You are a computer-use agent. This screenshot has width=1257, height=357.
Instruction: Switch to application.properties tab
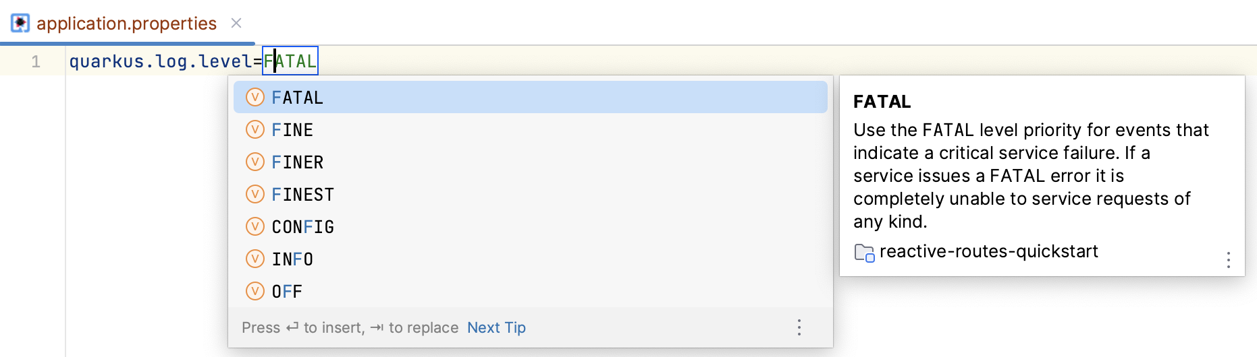pos(127,23)
